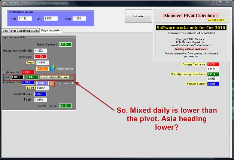Click the Abonacci Pivot Calculator heading
This screenshot has height=160, width=234.
tap(190, 15)
